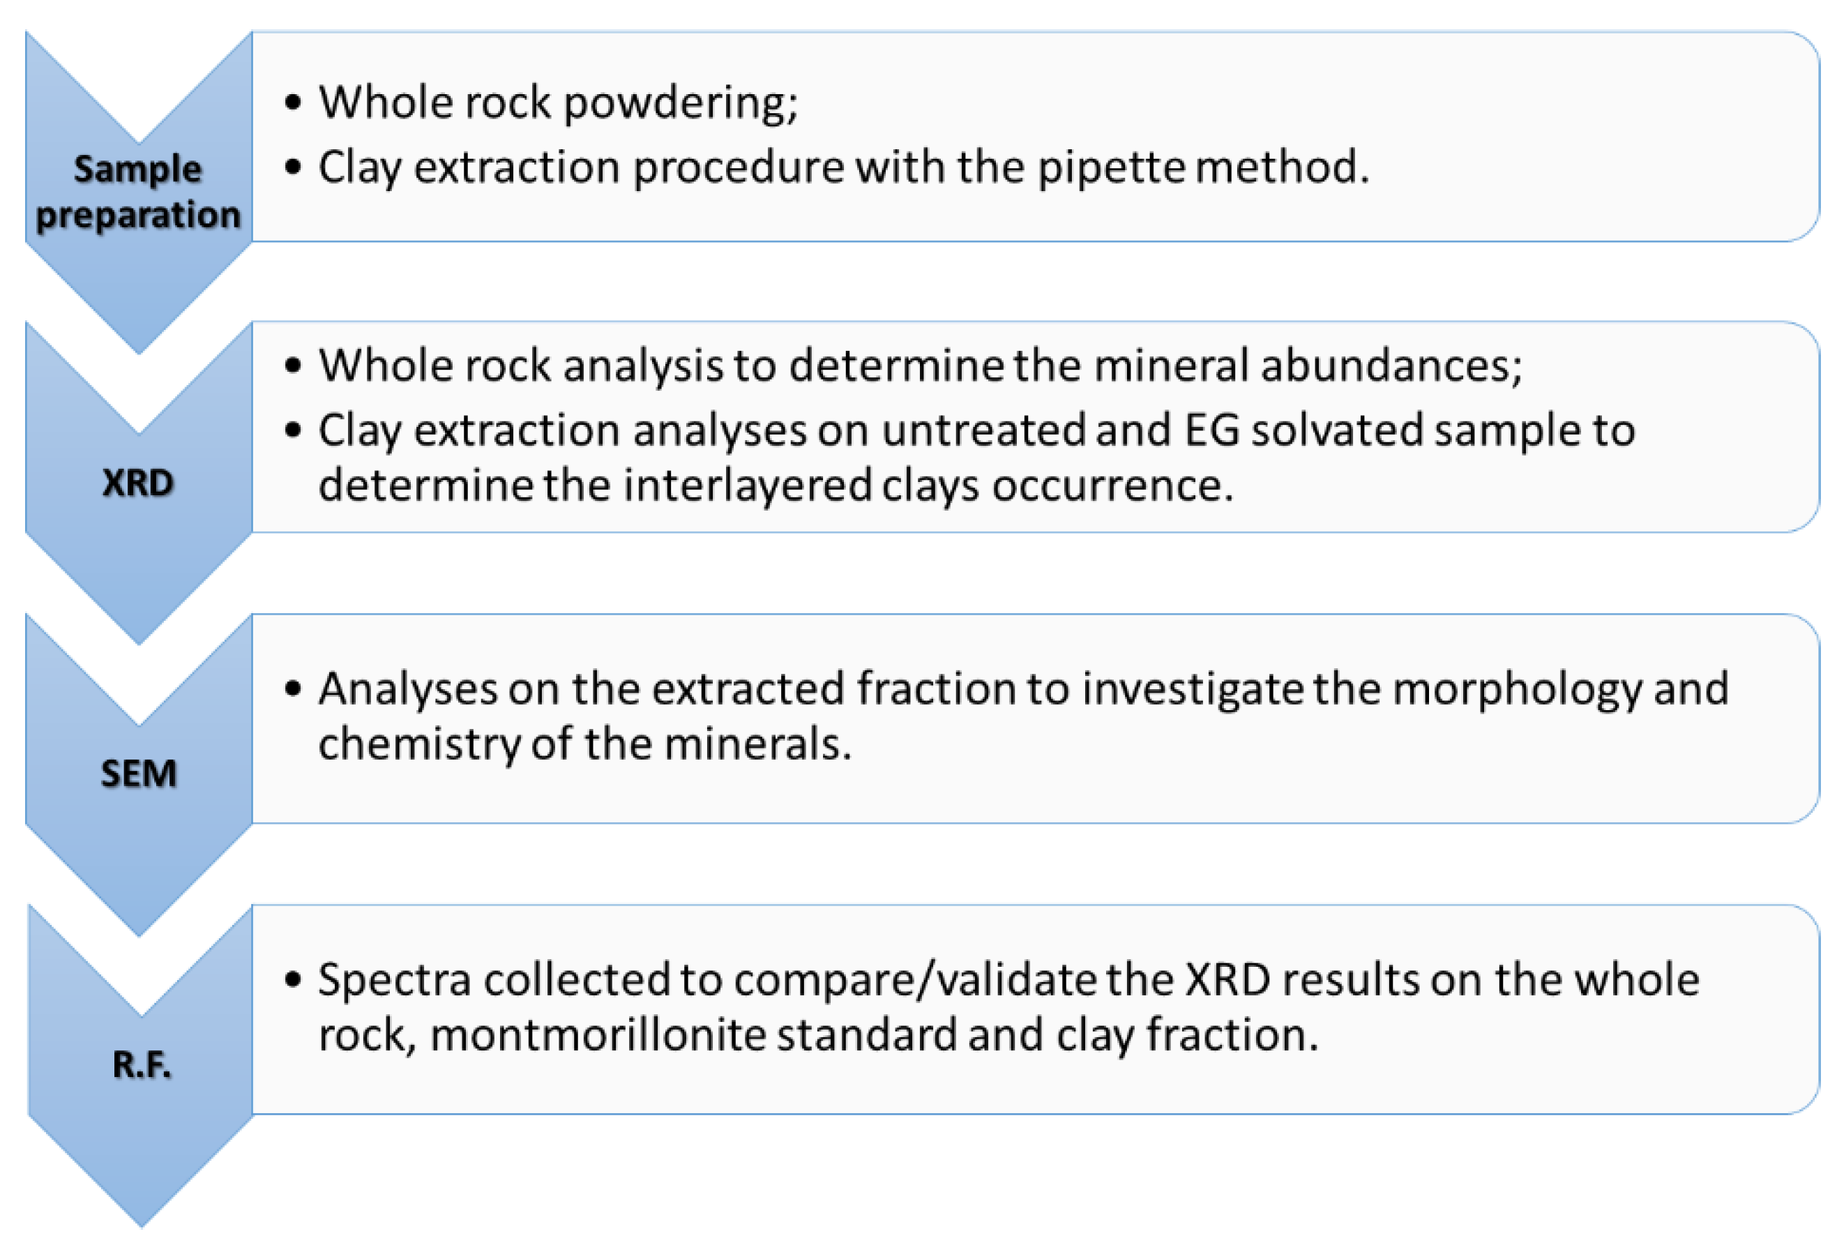Click the words interlayered clays occurrence
Viewport: 1837px width, 1250px height.
[x=928, y=485]
